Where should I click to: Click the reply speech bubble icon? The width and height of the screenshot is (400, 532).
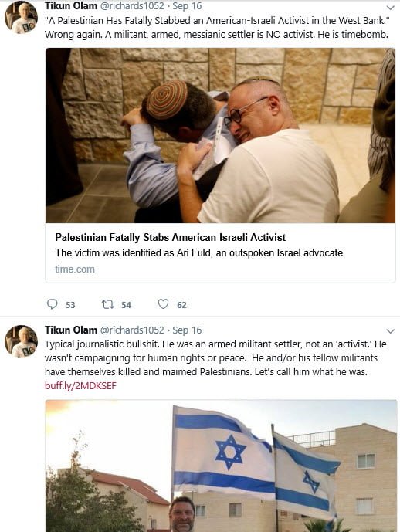pyautogui.click(x=52, y=304)
